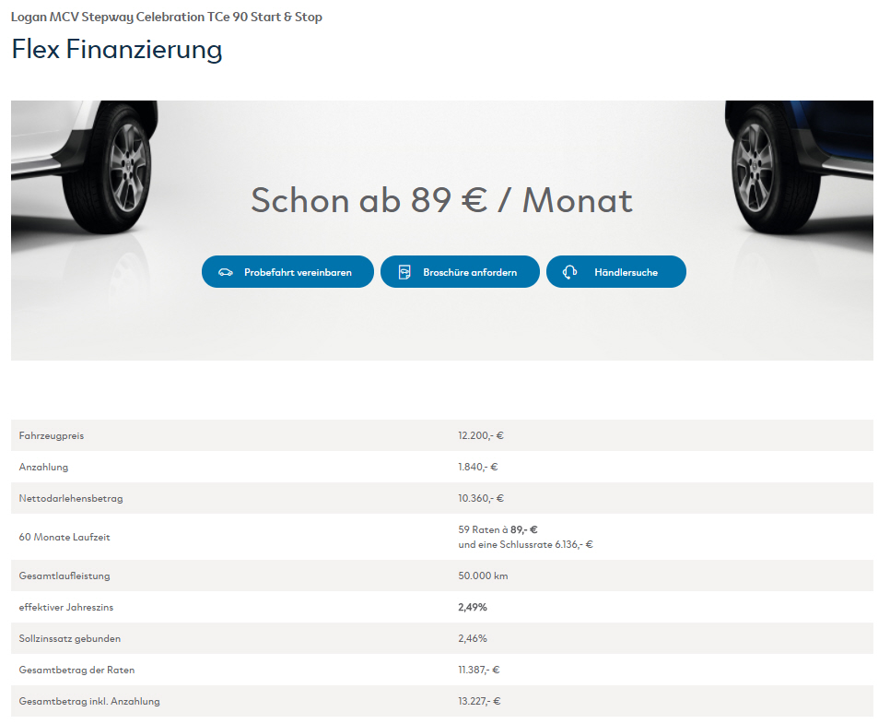Click the Sollzinssatz gebunden row
Screen dimensions: 890x724
click(x=442, y=638)
